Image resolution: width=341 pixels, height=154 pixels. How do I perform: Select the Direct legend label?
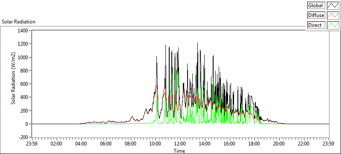tap(316, 25)
